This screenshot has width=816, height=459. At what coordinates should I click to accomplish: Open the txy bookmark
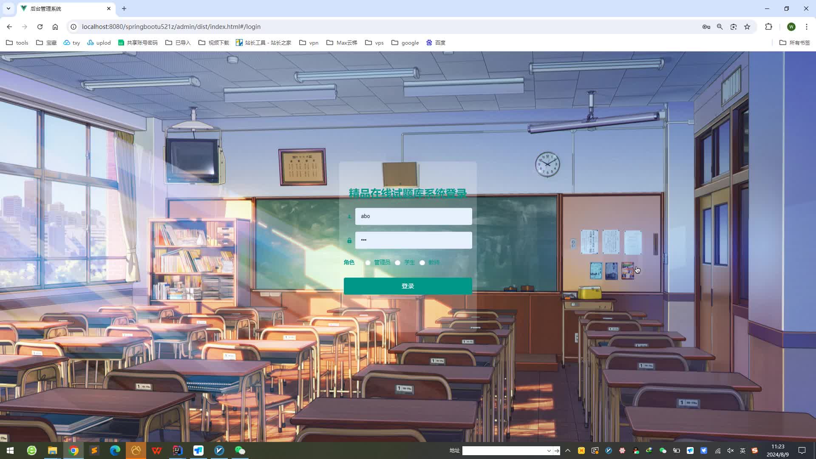71,42
